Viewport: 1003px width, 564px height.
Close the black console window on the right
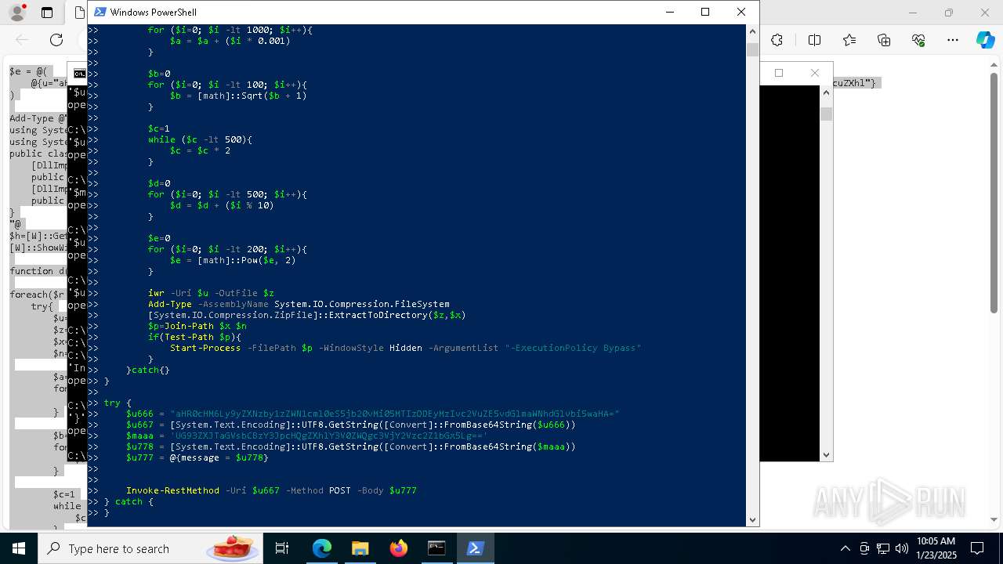point(815,73)
